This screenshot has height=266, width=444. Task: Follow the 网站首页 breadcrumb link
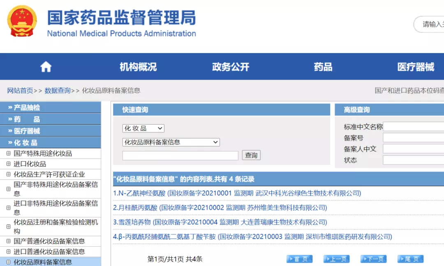coord(20,90)
